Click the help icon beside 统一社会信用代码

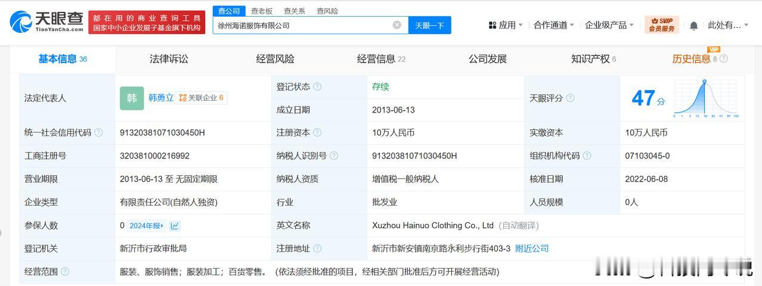(98, 132)
